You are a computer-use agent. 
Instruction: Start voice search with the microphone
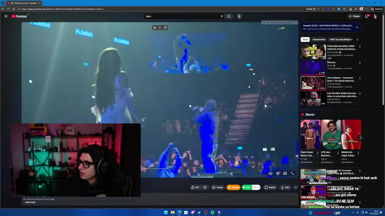[239, 16]
